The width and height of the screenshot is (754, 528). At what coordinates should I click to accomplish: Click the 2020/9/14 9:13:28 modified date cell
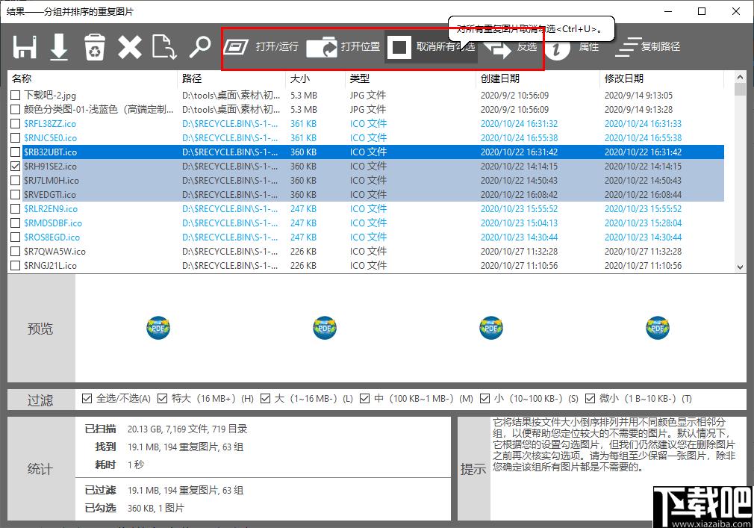point(638,110)
